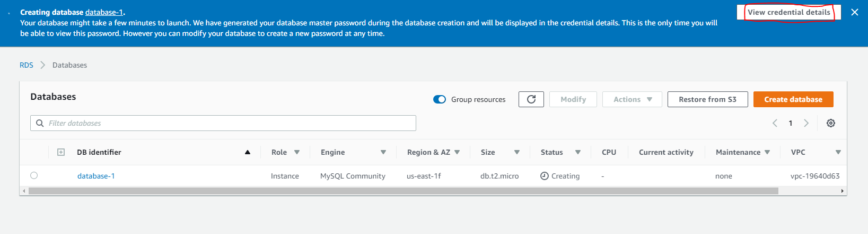Select the database-1 radio button

(x=34, y=175)
